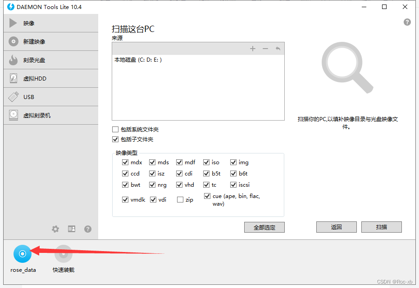The height and width of the screenshot is (288, 419).
Task: Toggle the vdi image type checkbox
Action: coord(153,200)
